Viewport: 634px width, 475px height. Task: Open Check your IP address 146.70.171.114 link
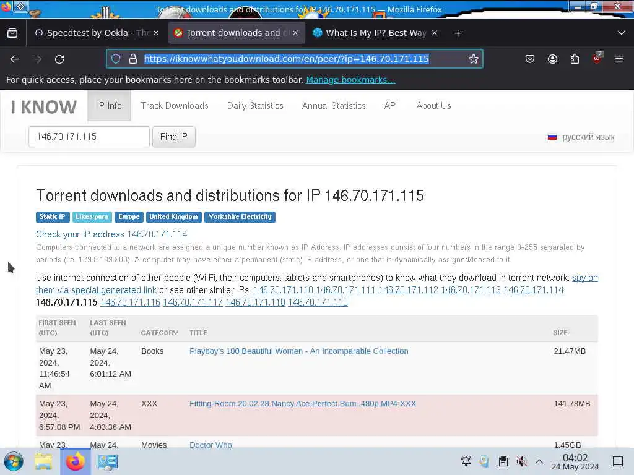point(111,234)
